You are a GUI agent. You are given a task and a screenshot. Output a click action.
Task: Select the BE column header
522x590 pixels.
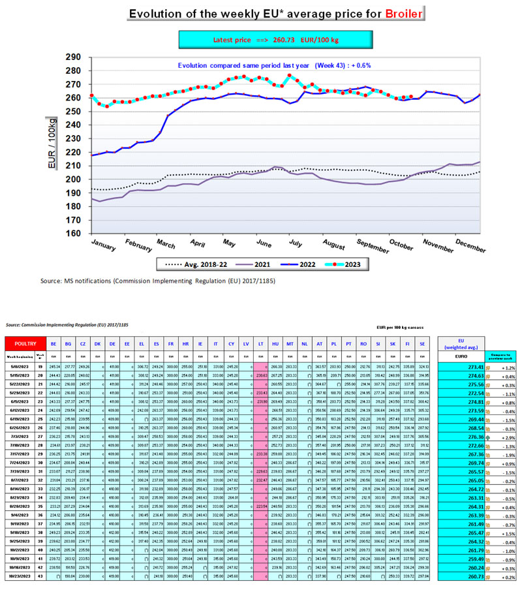[54, 343]
